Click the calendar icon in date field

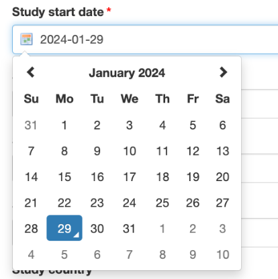(x=26, y=40)
